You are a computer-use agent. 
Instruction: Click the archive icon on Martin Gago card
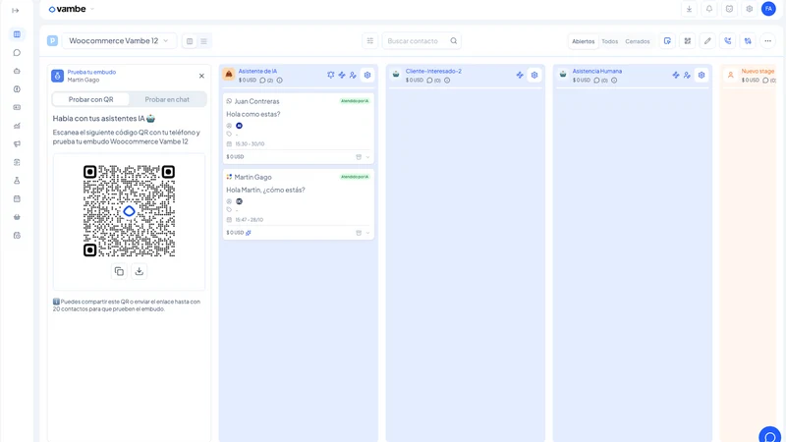[359, 233]
